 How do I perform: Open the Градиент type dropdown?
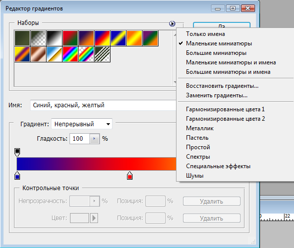click(x=82, y=124)
